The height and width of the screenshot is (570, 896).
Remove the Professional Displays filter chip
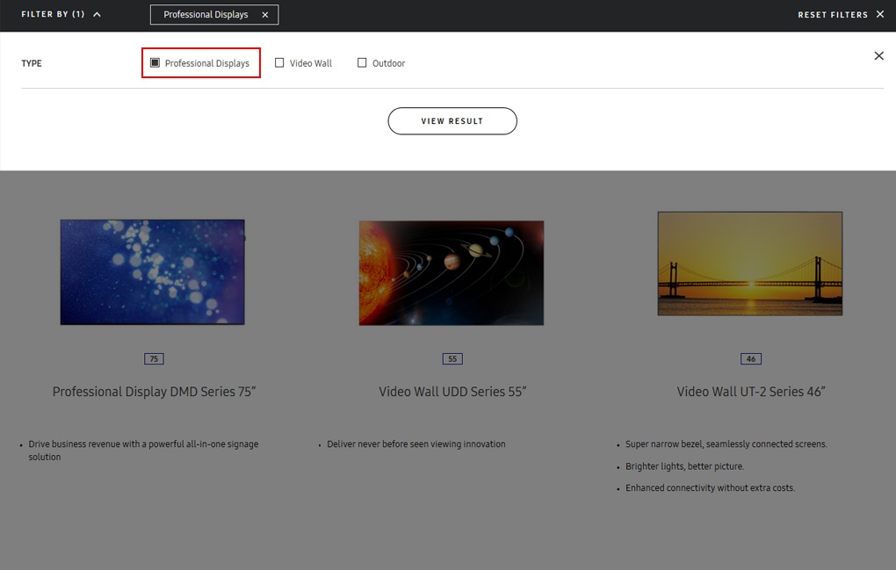pos(265,15)
